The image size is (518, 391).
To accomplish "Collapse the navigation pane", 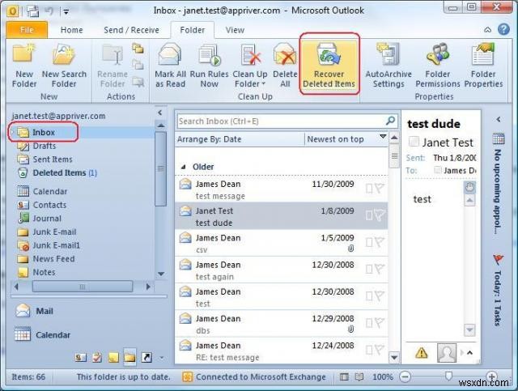I will 160,113.
